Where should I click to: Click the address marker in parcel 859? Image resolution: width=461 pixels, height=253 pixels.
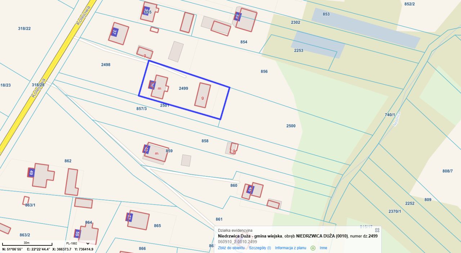point(146,149)
